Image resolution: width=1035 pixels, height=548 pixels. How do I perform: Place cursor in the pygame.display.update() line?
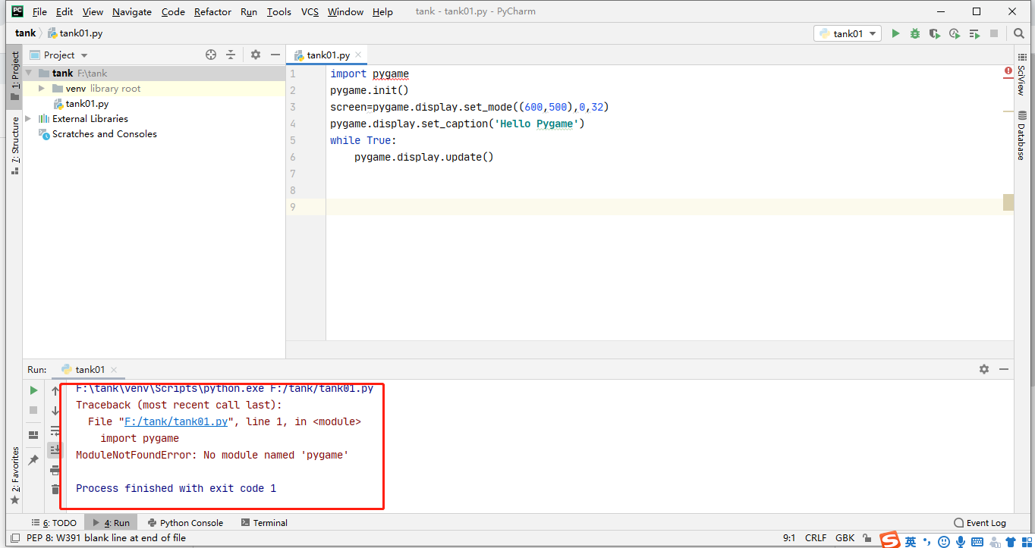pos(423,157)
